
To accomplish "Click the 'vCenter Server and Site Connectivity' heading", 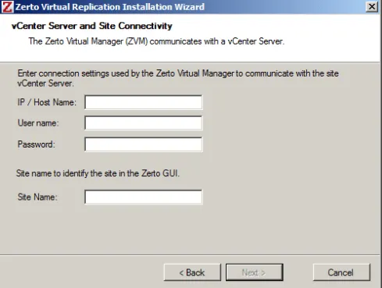I will 92,26.
